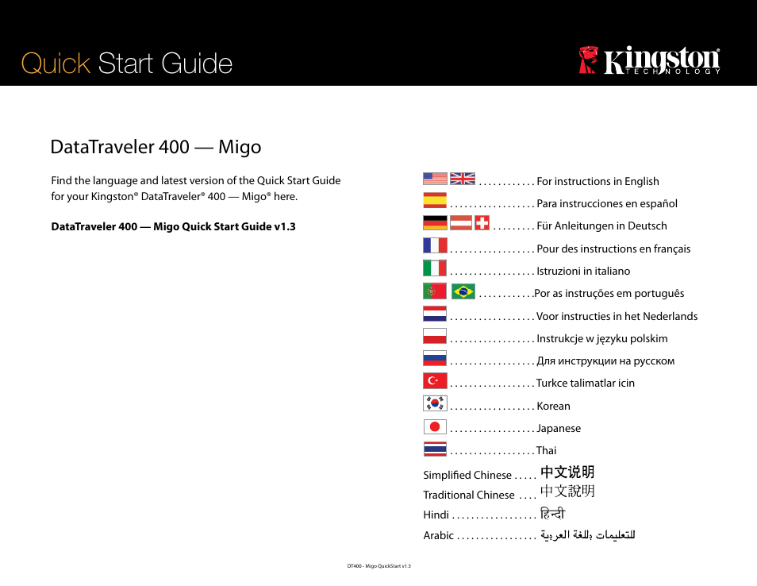Click the United States flag icon
The height and width of the screenshot is (586, 757).
435,179
